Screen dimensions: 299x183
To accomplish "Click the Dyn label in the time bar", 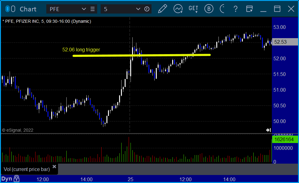I will (x=7, y=179).
